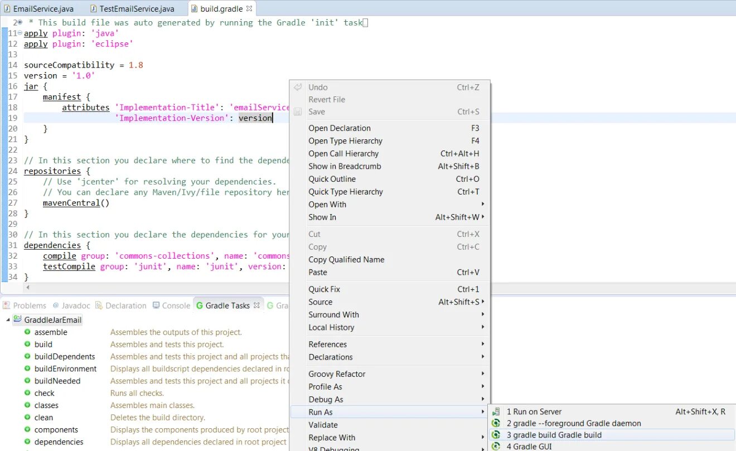Viewport: 736px width, 451px height.
Task: Click the assemble task green icon
Action: pyautogui.click(x=27, y=332)
